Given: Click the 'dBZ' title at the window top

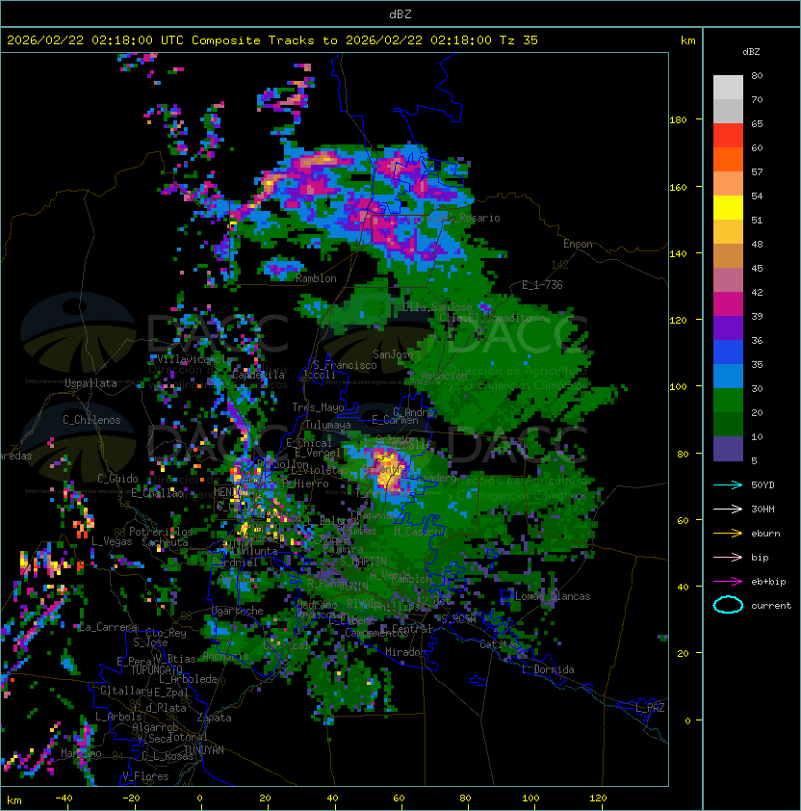Looking at the screenshot, I should (x=400, y=13).
